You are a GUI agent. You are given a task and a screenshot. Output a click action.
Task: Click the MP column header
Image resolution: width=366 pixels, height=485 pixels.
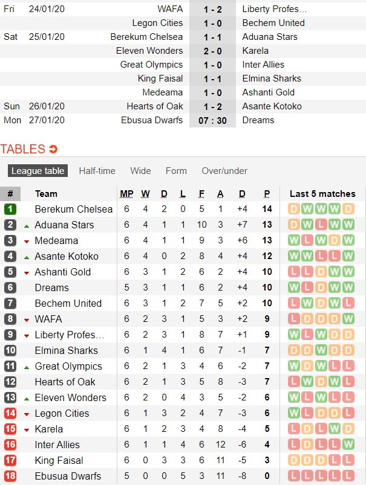pos(127,194)
